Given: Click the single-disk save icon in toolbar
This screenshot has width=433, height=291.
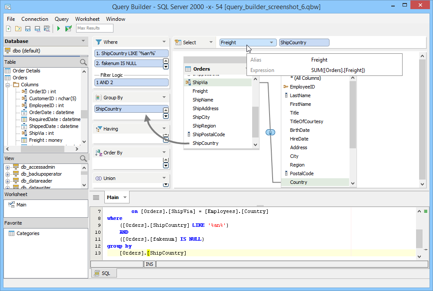Looking at the screenshot, I should (x=28, y=28).
